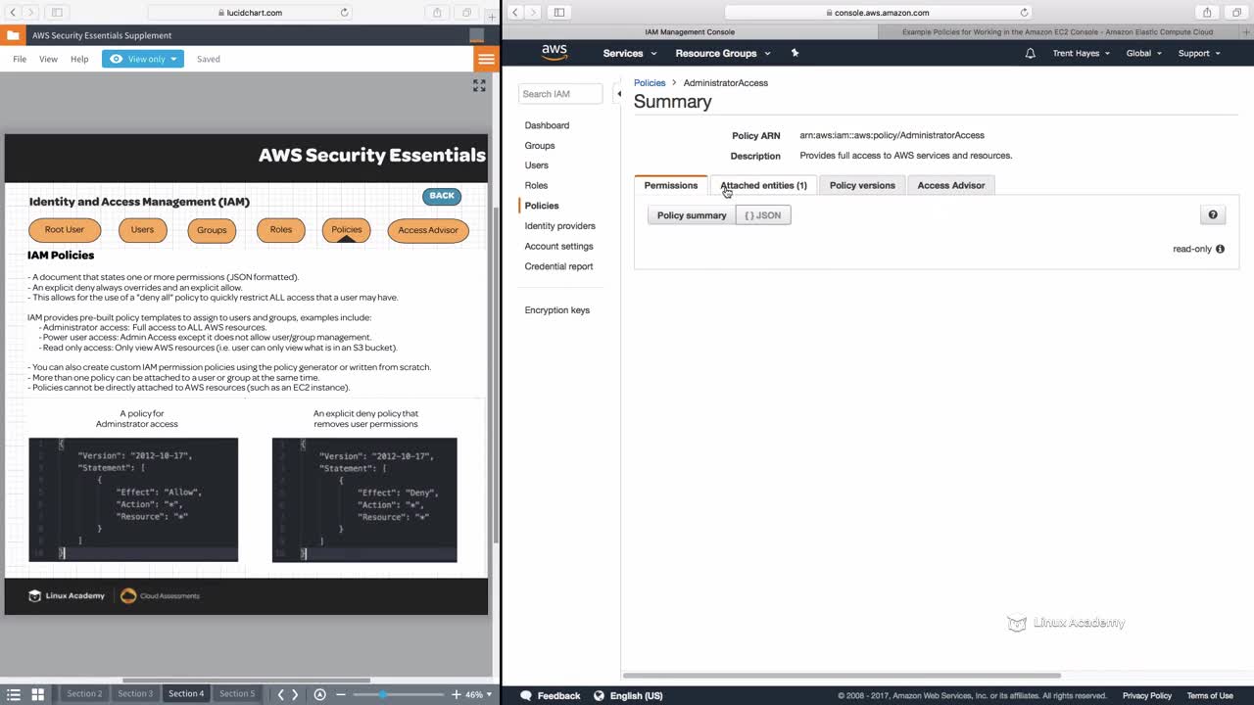Screen dimensions: 1254x705
Task: Open Roles in the IAM sidebar
Action: click(536, 185)
